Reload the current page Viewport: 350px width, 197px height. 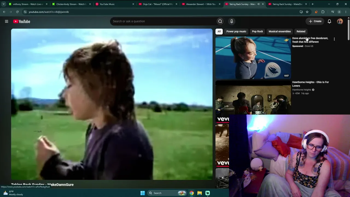click(17, 12)
